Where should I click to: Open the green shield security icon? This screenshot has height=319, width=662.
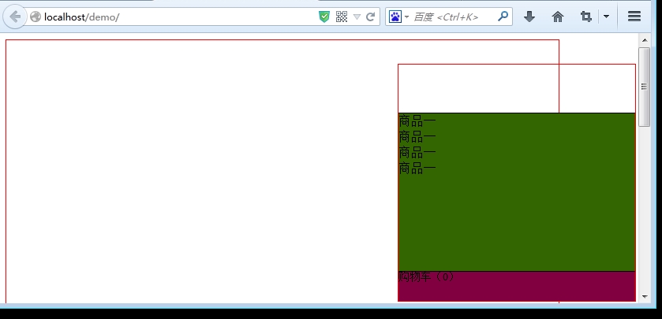click(x=324, y=17)
